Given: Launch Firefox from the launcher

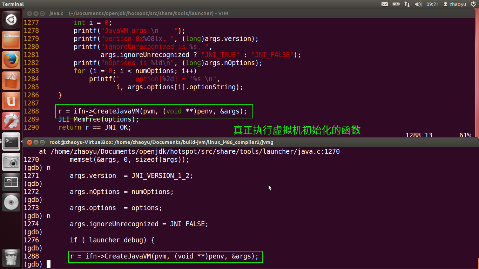Looking at the screenshot, I should click(11, 60).
